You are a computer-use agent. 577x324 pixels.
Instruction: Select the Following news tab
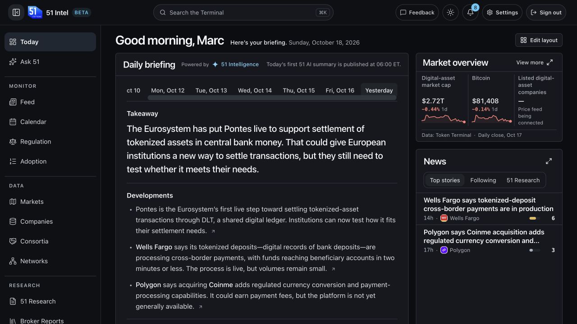pyautogui.click(x=483, y=180)
